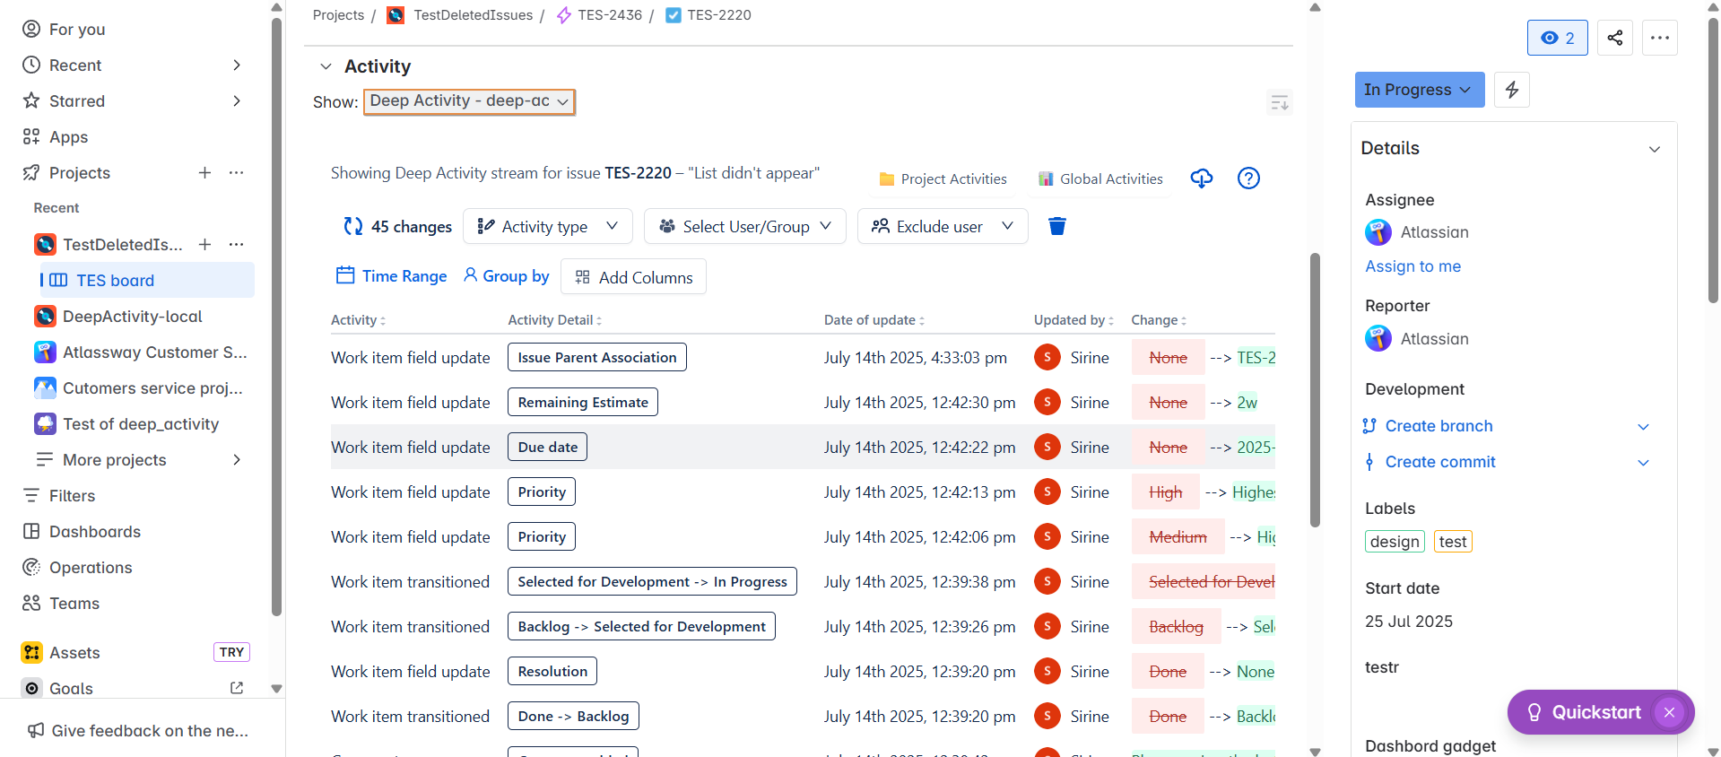Screen dimensions: 1721x757
Task: Open Dashboards in the sidebar
Action: click(94, 531)
